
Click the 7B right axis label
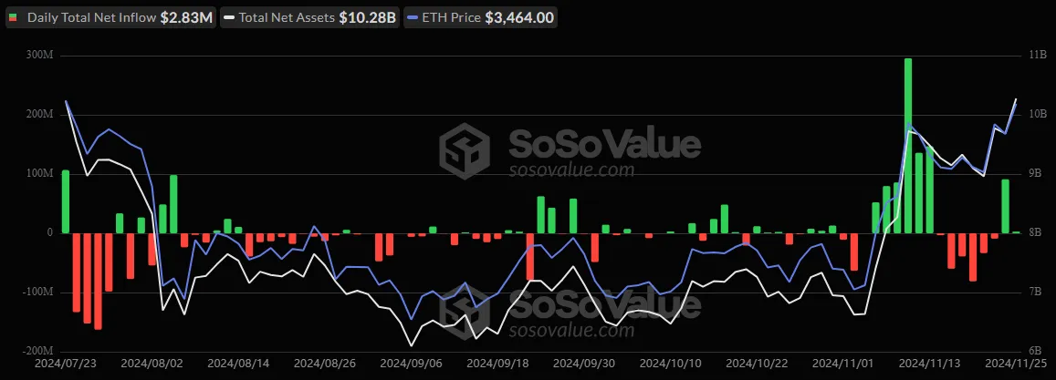[1034, 293]
